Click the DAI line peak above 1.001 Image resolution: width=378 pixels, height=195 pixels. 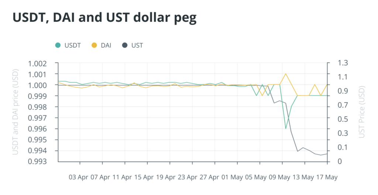coord(285,73)
